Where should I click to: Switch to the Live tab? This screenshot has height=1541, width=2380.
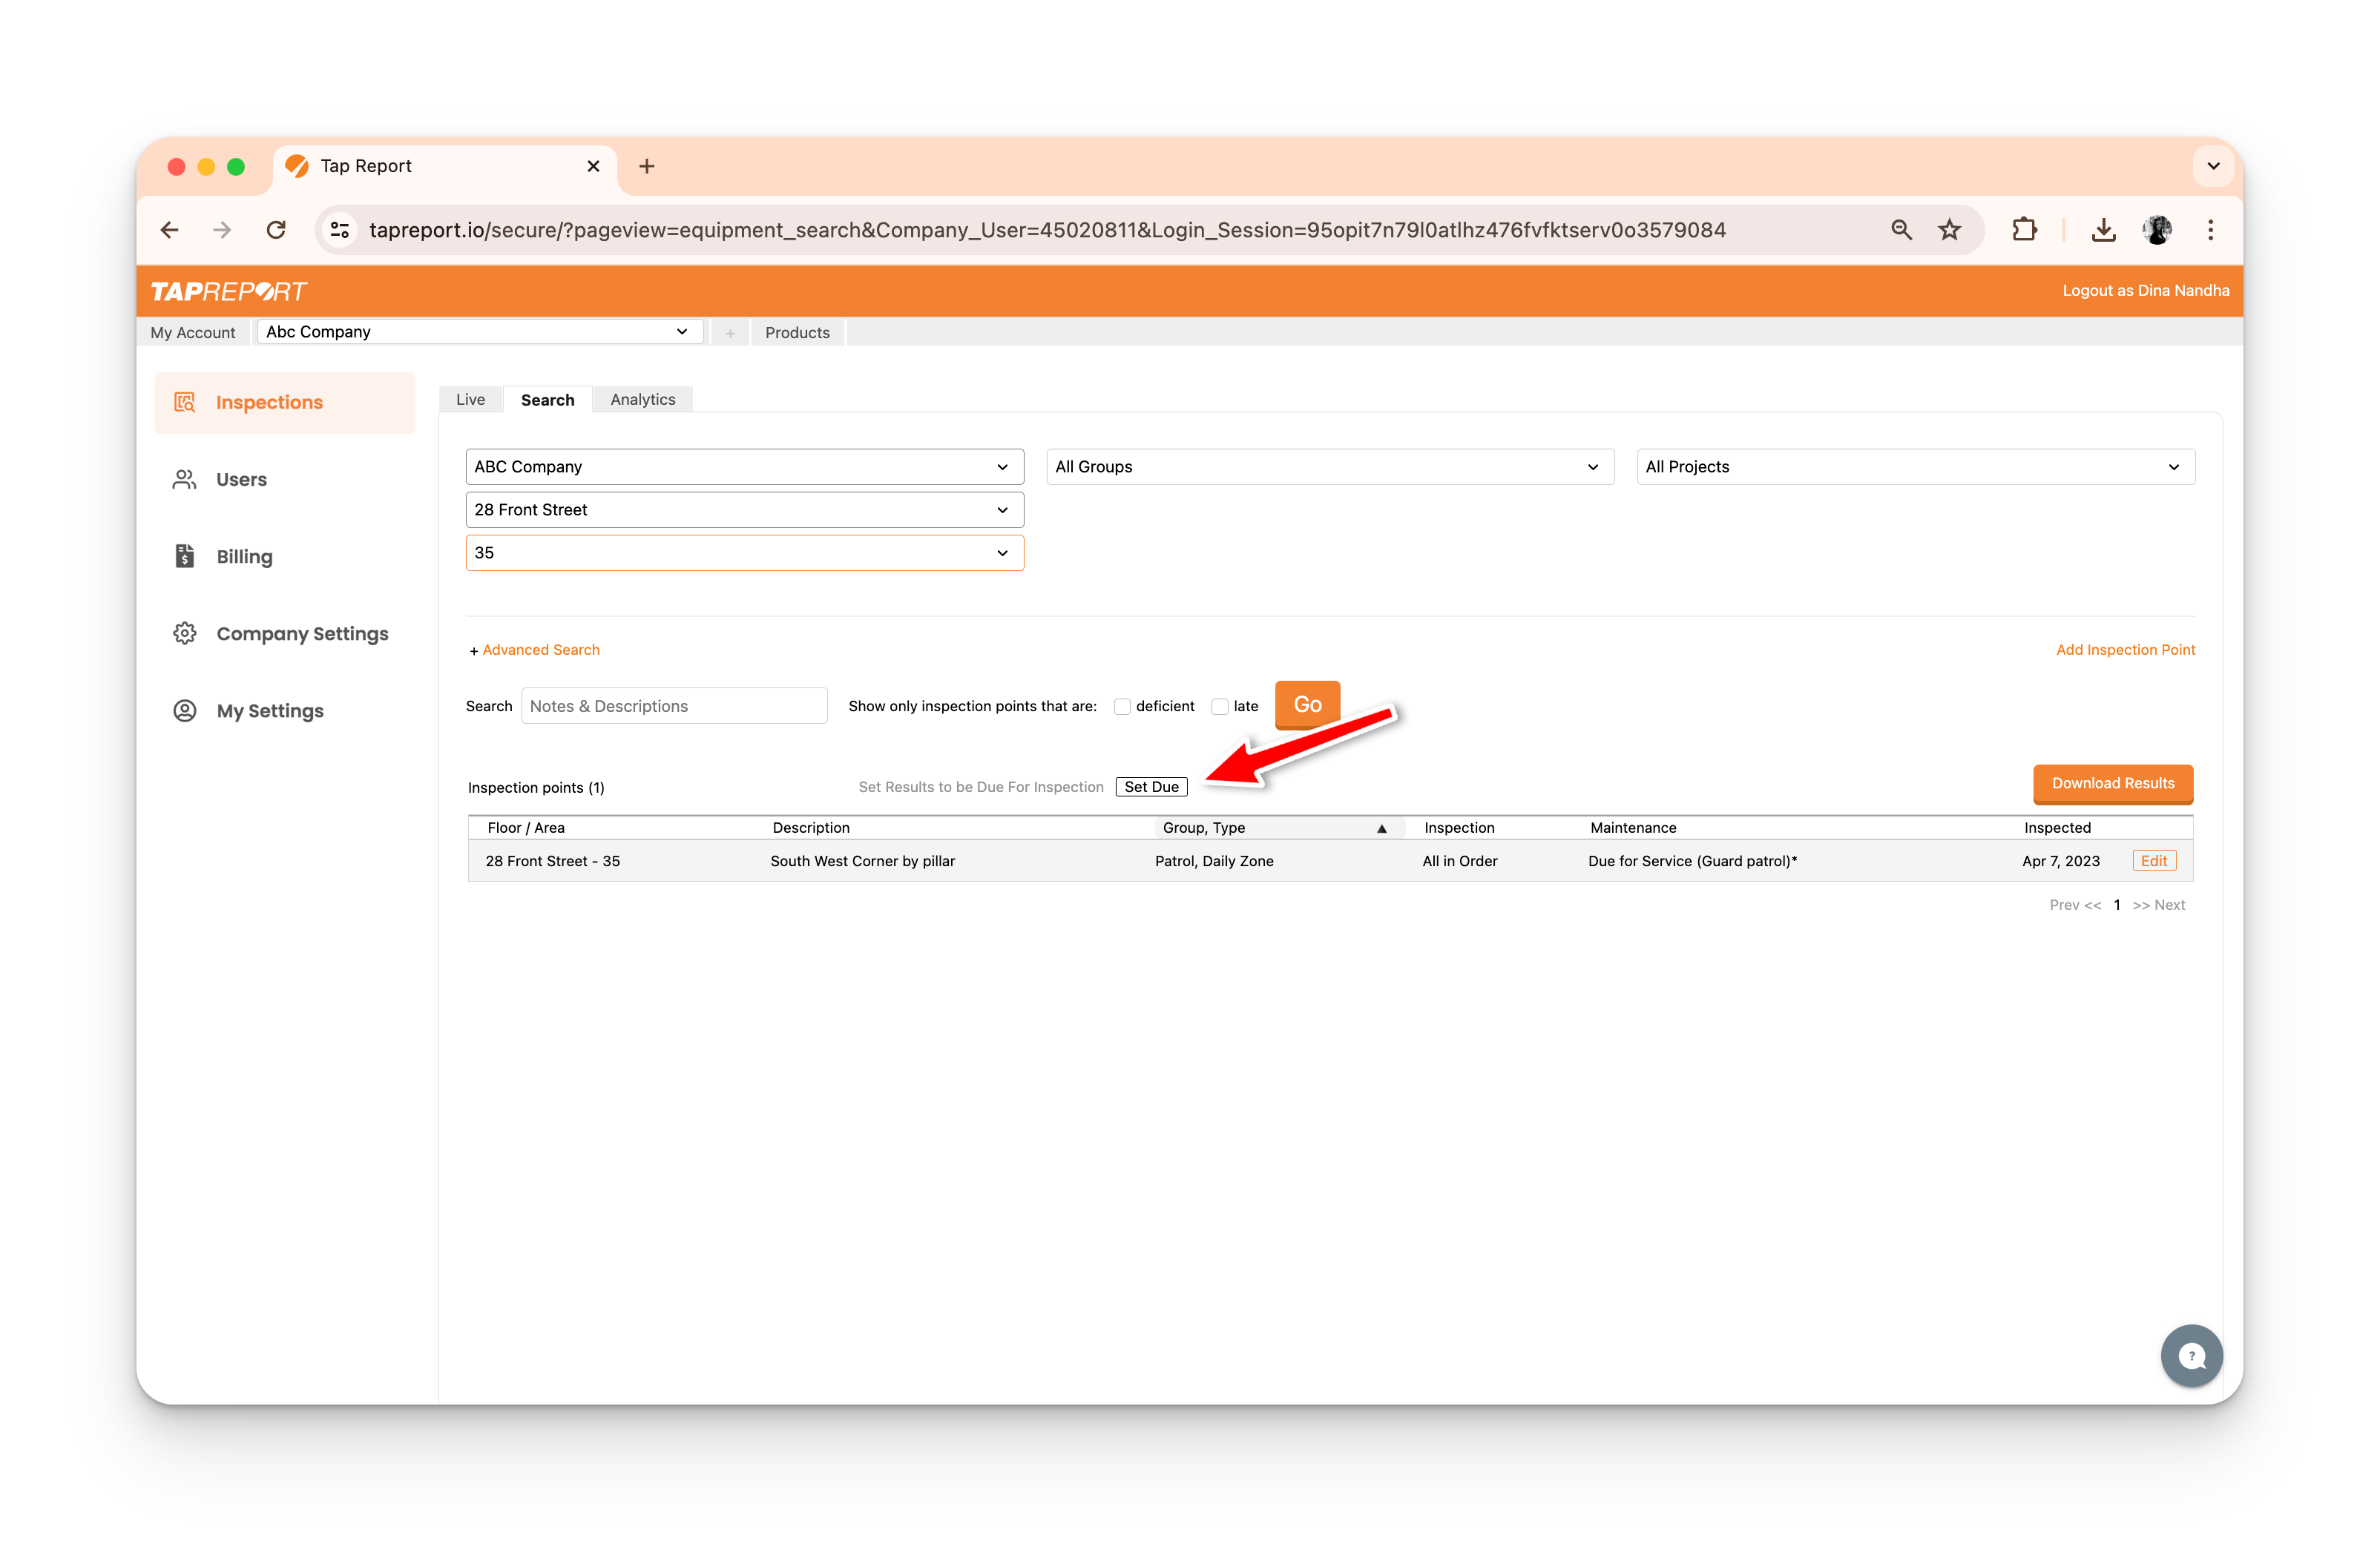(x=470, y=400)
